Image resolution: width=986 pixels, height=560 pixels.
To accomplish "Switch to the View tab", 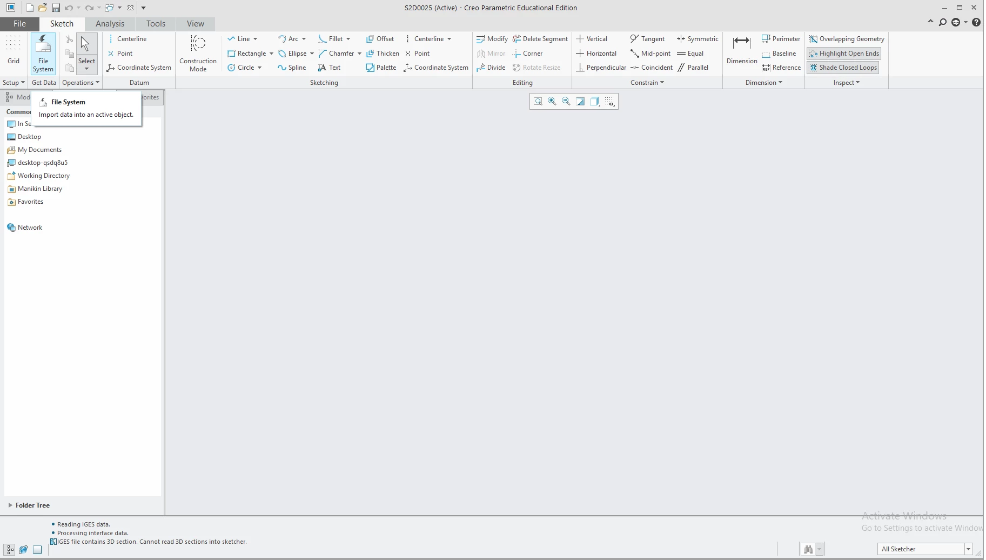I will point(195,24).
